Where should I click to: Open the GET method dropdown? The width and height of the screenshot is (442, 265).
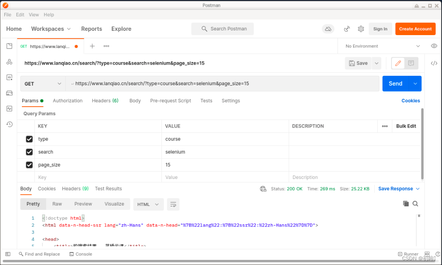point(43,84)
